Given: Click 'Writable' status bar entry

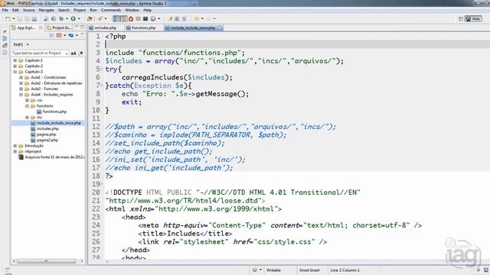Looking at the screenshot, I should (x=273, y=270).
